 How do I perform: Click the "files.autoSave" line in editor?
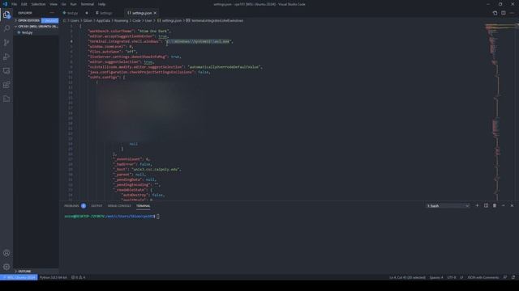tap(113, 52)
